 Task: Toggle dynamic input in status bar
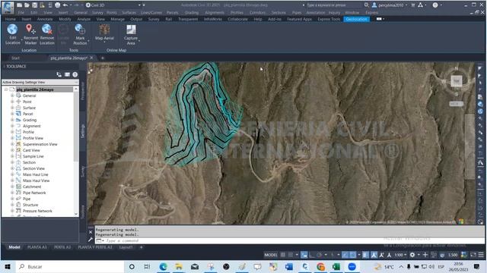304,255
